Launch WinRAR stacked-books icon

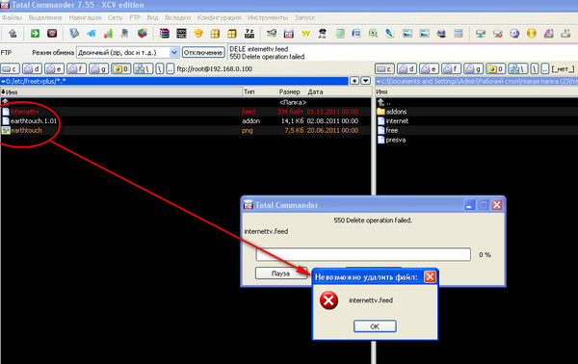click(x=165, y=34)
